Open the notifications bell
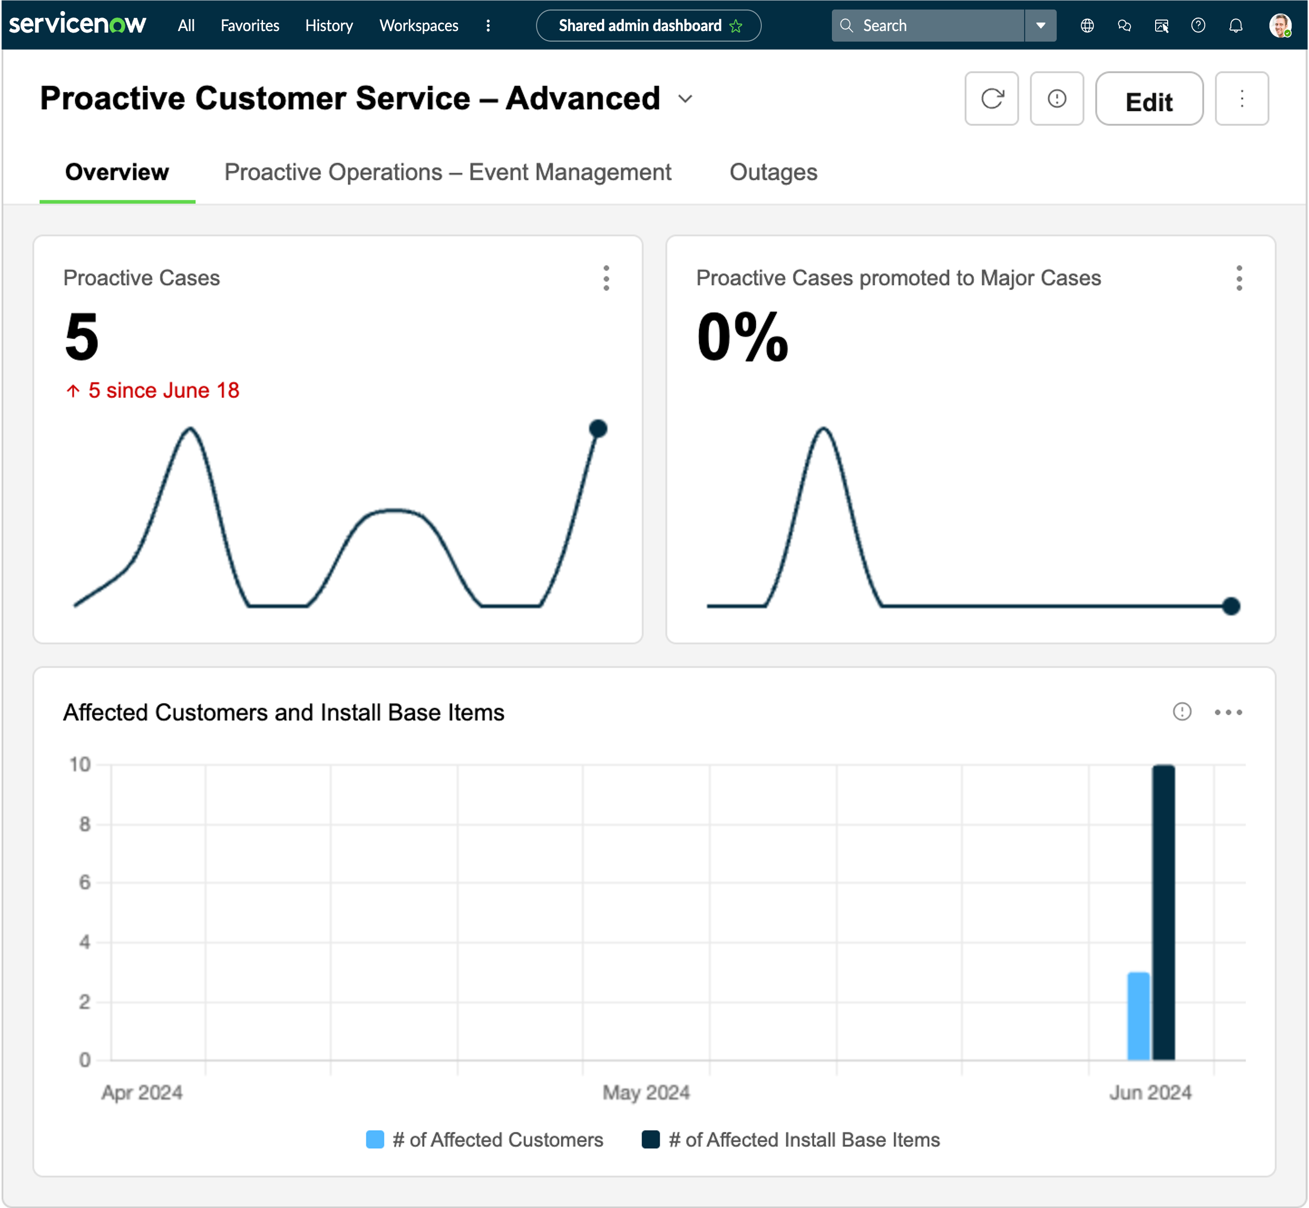This screenshot has width=1309, height=1208. point(1236,26)
